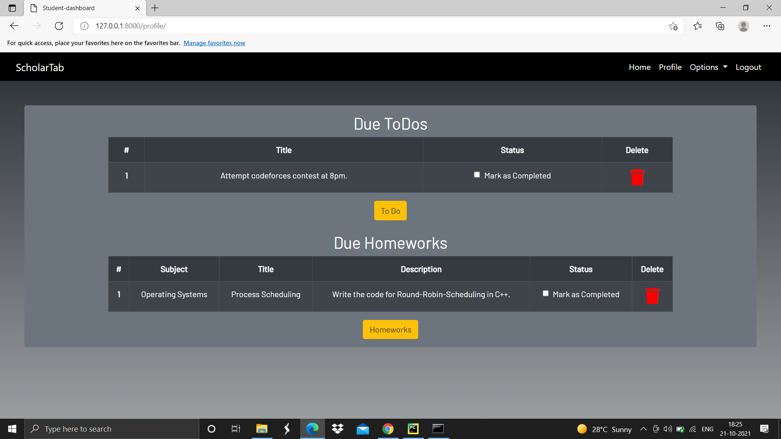This screenshot has width=781, height=439.
Task: Show hidden system tray icons chevron
Action: click(643, 429)
